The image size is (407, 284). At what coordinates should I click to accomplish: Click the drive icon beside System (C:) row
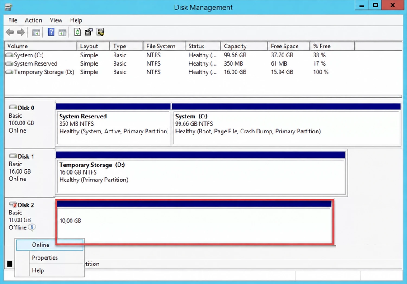pyautogui.click(x=9, y=55)
